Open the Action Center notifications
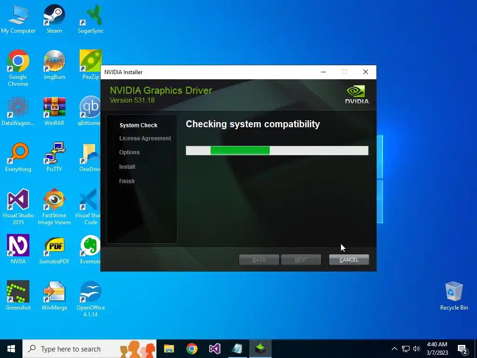Viewport: 477px width, 358px height. [x=463, y=349]
